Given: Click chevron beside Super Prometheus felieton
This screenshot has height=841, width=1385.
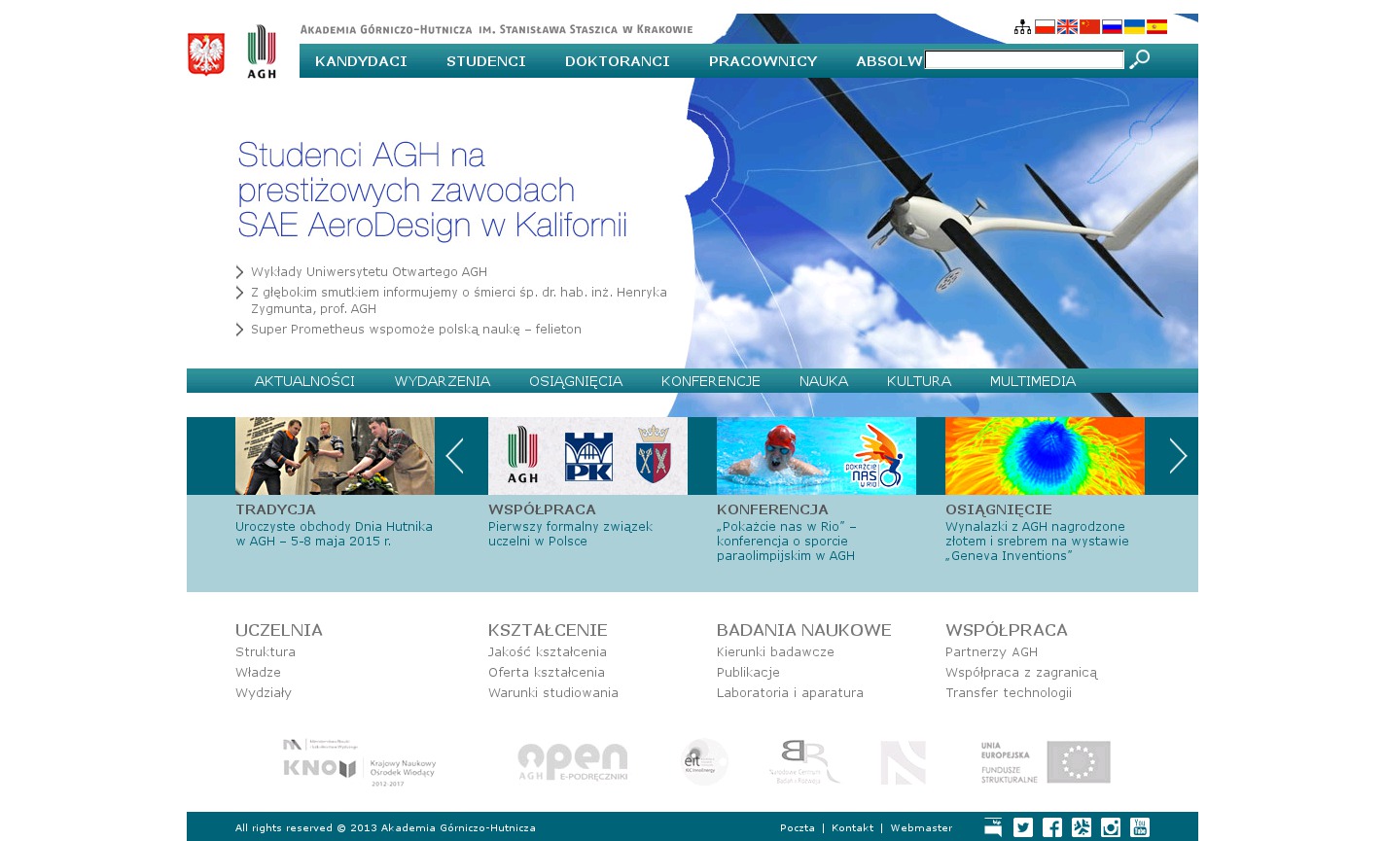Looking at the screenshot, I should [x=239, y=330].
